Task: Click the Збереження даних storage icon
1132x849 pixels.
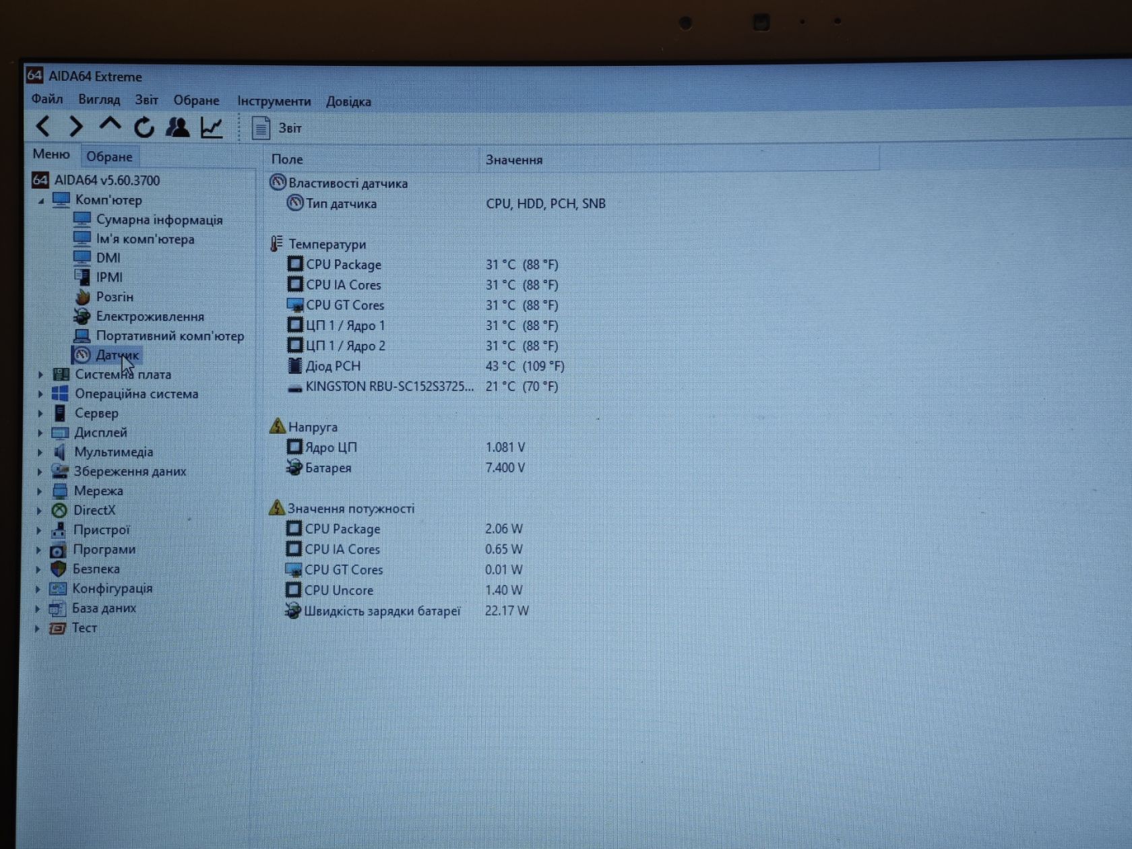Action: [60, 472]
